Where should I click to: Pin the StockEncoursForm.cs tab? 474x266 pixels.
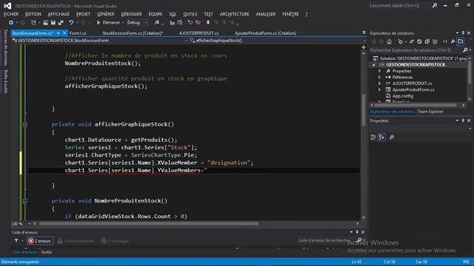(x=59, y=33)
